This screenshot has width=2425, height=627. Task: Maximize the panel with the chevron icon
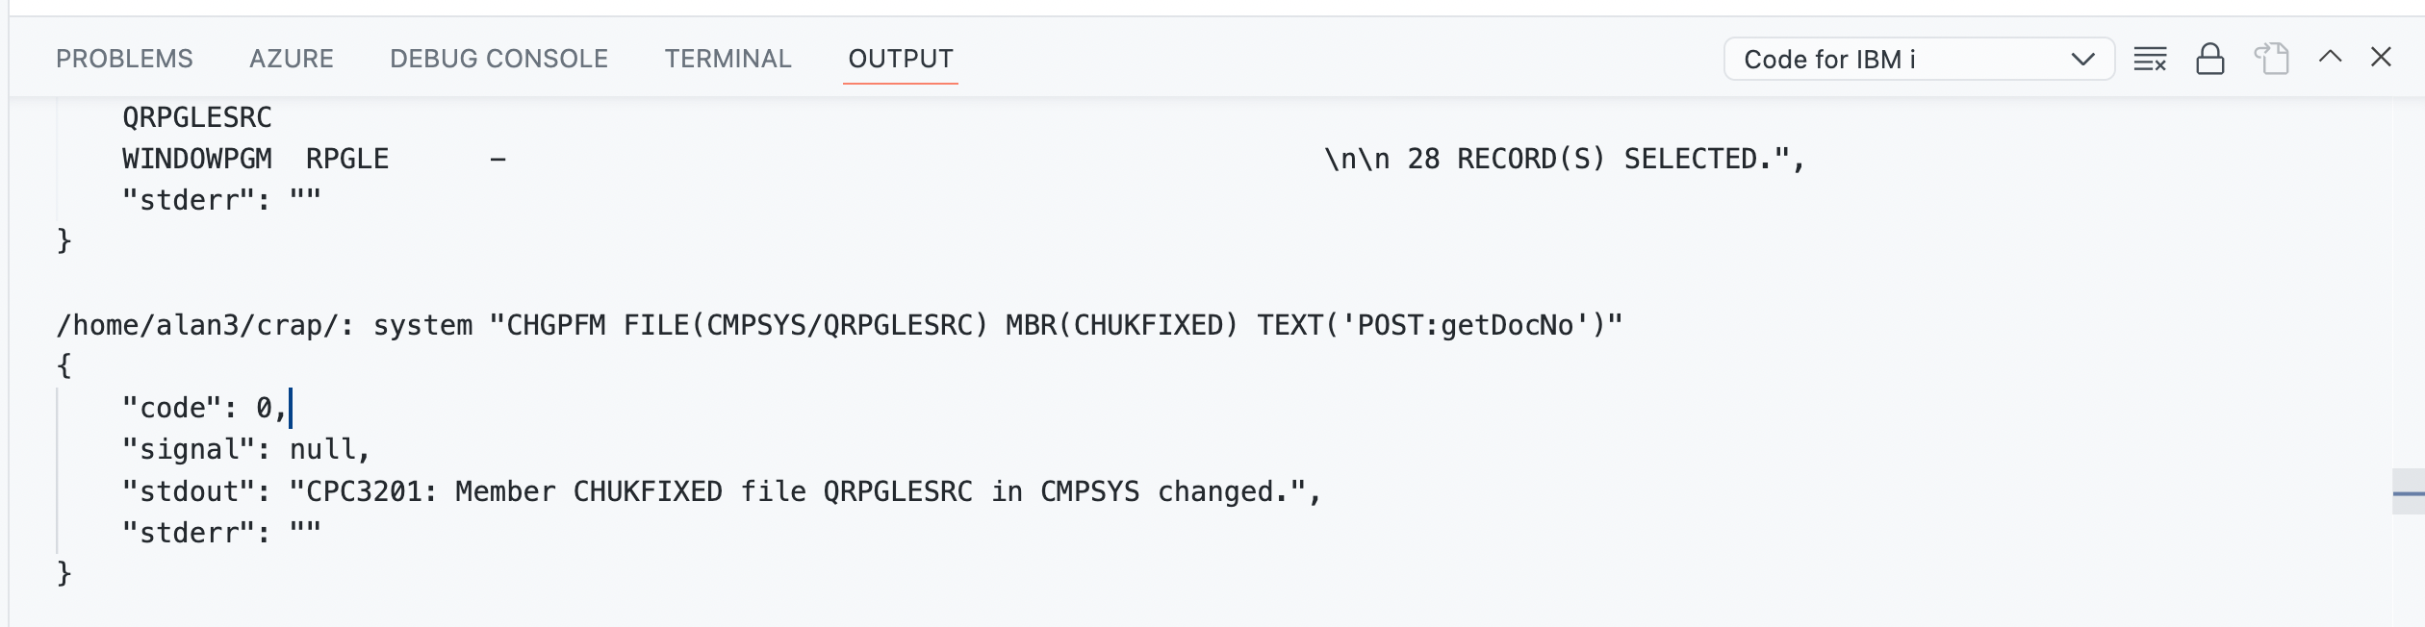click(2329, 58)
